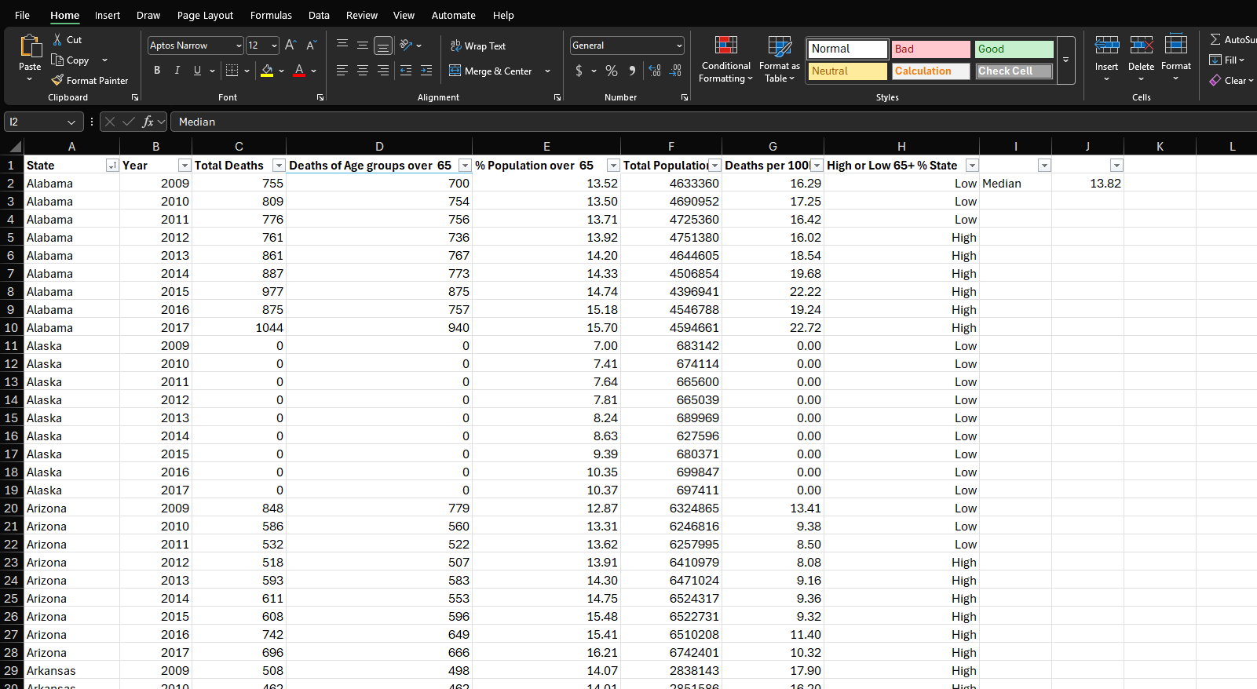
Task: Decrease the indent level
Action: pyautogui.click(x=406, y=71)
